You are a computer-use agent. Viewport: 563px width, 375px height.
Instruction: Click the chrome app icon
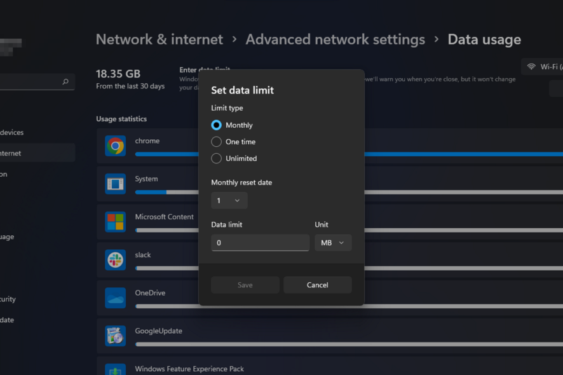(115, 146)
